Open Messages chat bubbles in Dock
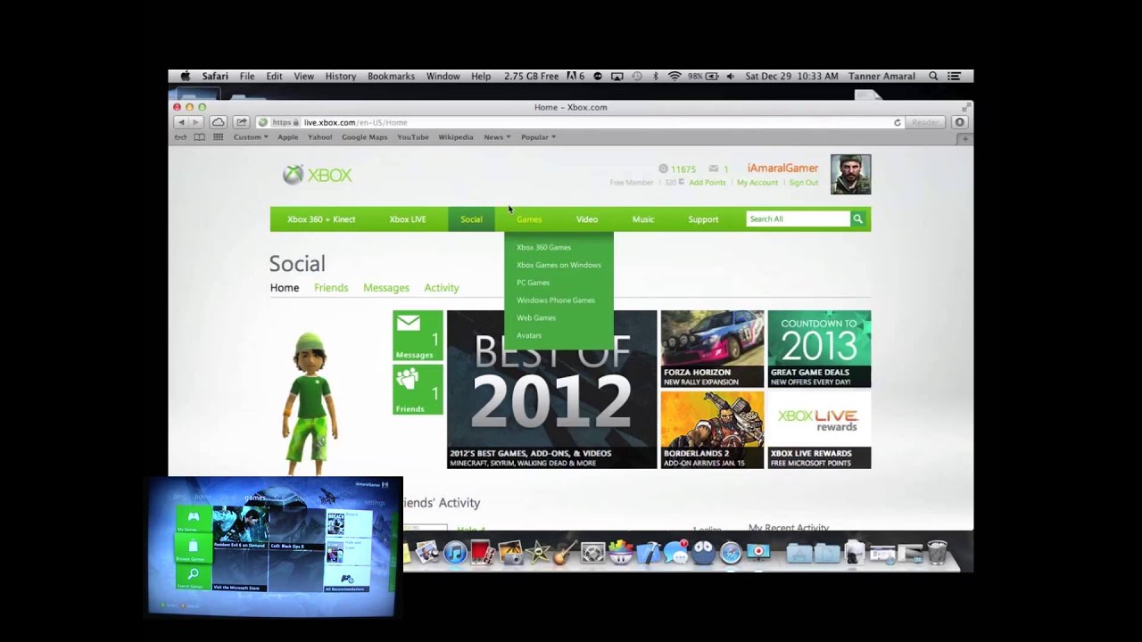Screen dimensions: 1142x642 tap(676, 553)
